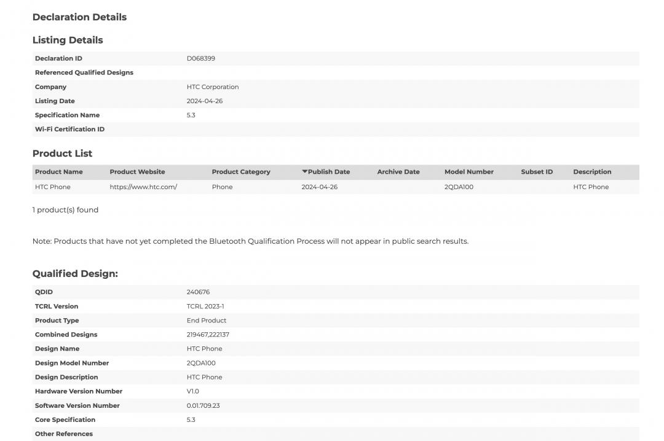Click the Combined Designs value 219467,222137

pyautogui.click(x=208, y=335)
